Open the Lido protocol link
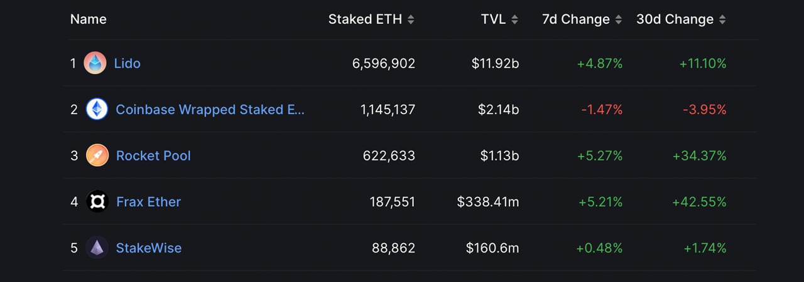Screen dimensions: 804x282 tap(128, 63)
